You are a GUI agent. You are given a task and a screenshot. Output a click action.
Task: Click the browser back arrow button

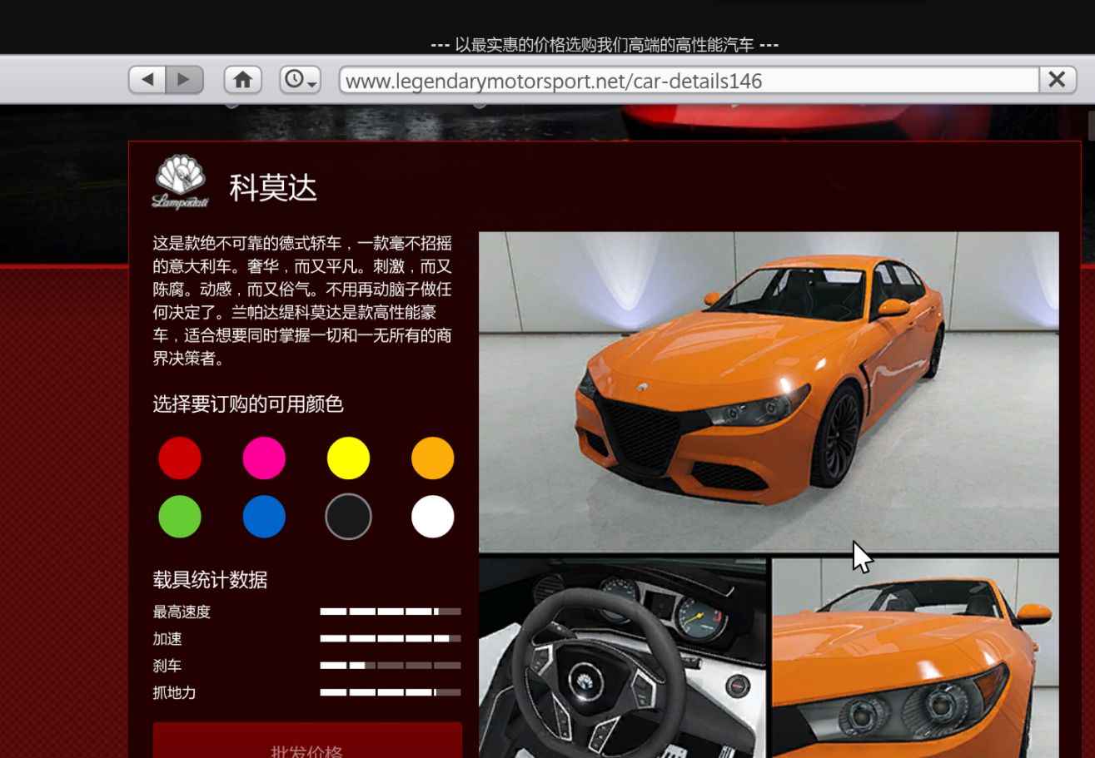147,80
